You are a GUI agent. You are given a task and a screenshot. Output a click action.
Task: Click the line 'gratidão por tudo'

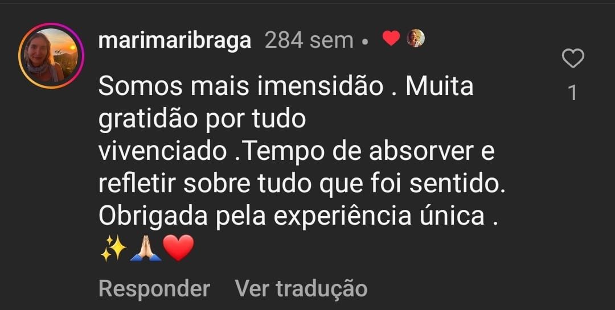coord(202,120)
